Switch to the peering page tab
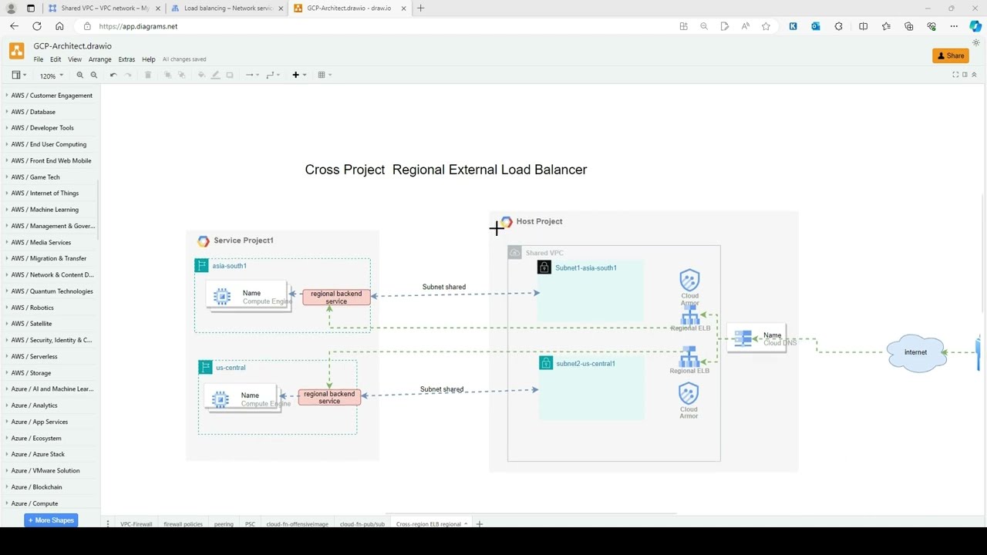Screen dimensions: 987x555 click(x=224, y=524)
